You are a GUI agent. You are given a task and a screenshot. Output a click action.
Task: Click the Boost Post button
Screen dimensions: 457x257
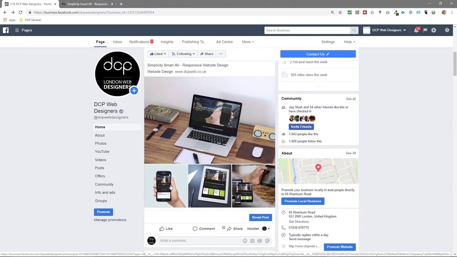tap(261, 217)
